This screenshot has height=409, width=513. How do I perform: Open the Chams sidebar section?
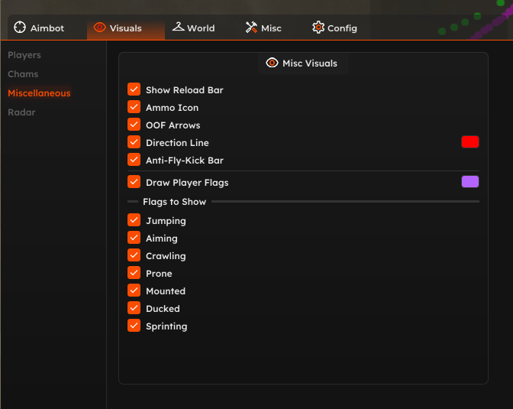(23, 74)
